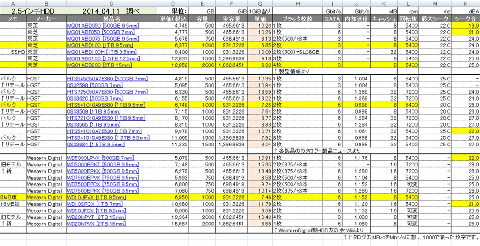Click the 0S02598 [500GB 7mm] link

tap(95, 85)
